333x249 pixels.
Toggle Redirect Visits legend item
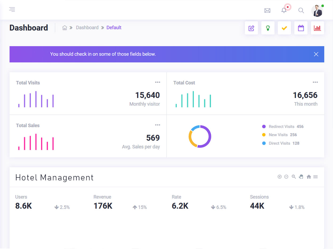pyautogui.click(x=281, y=127)
